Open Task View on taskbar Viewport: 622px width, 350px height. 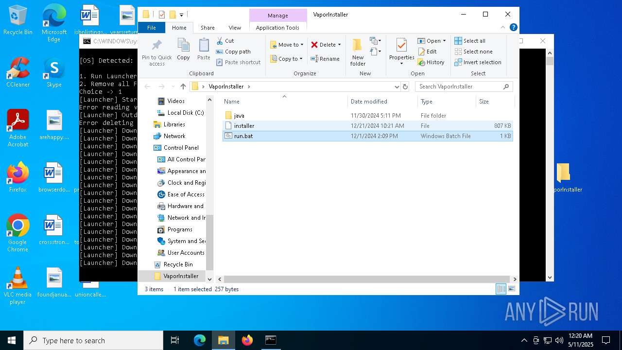(175, 340)
